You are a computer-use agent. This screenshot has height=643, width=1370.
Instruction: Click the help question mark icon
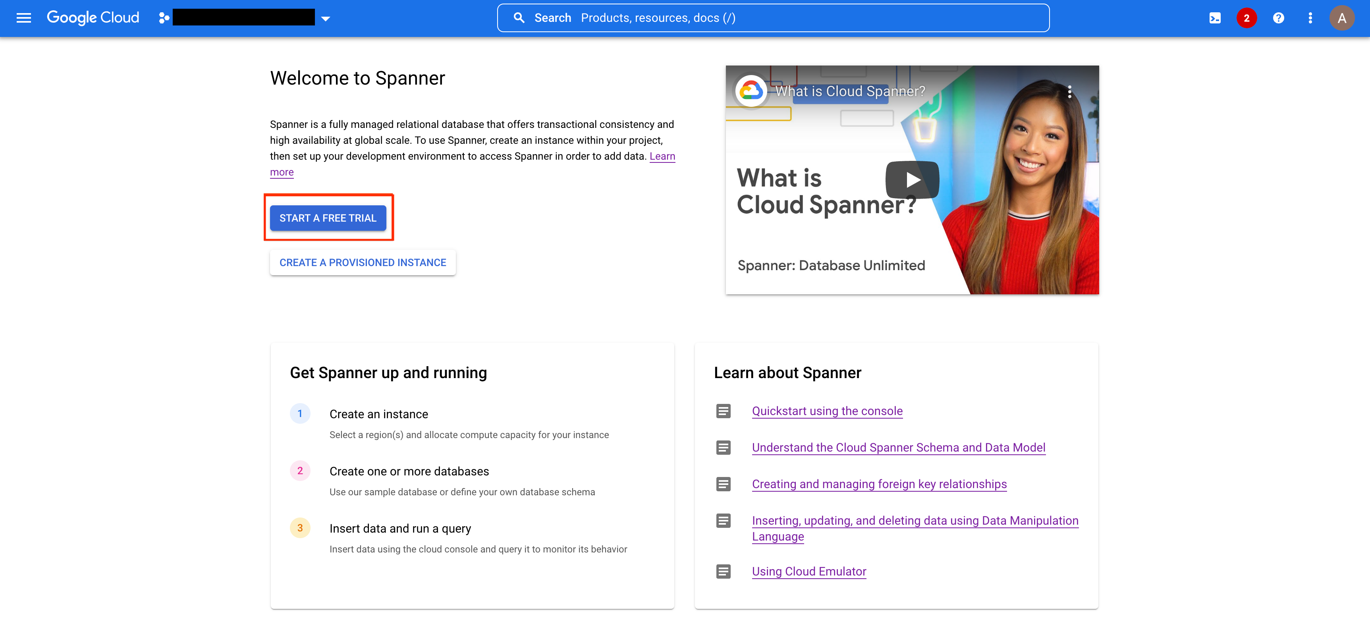[x=1277, y=17]
